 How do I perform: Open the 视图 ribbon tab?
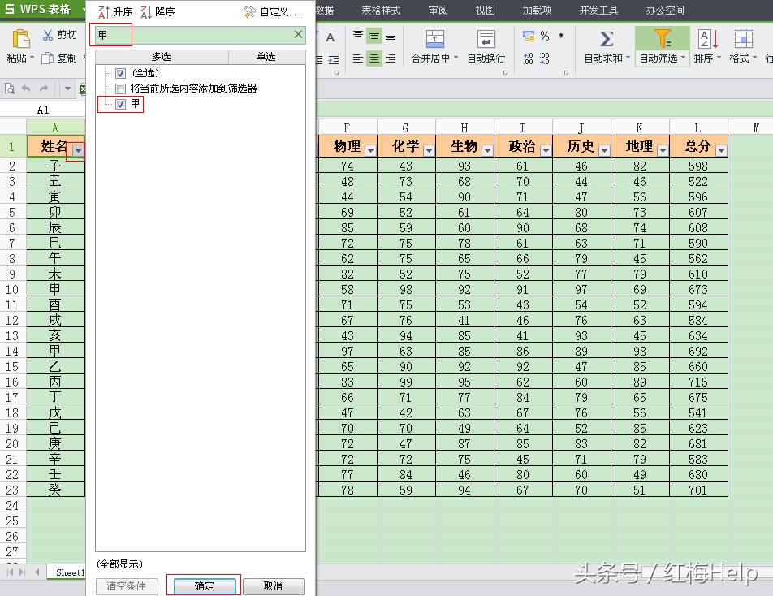(x=484, y=11)
